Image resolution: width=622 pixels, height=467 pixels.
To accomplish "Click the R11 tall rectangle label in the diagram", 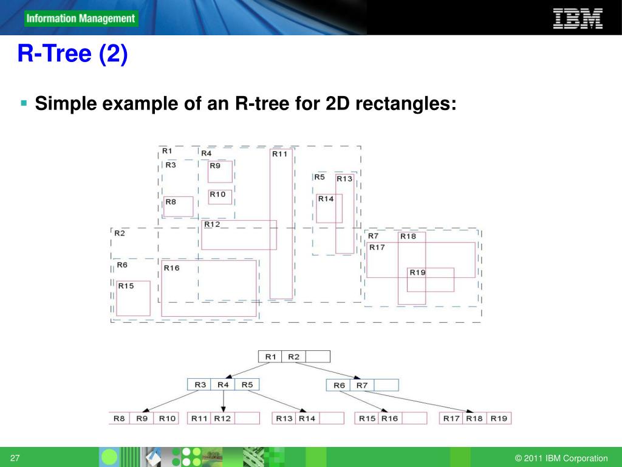I will click(279, 154).
